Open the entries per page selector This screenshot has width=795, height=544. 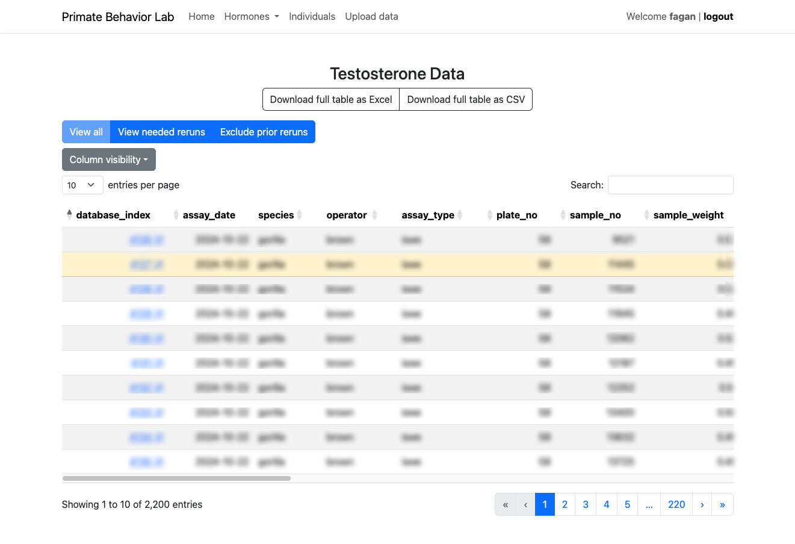[x=82, y=185]
